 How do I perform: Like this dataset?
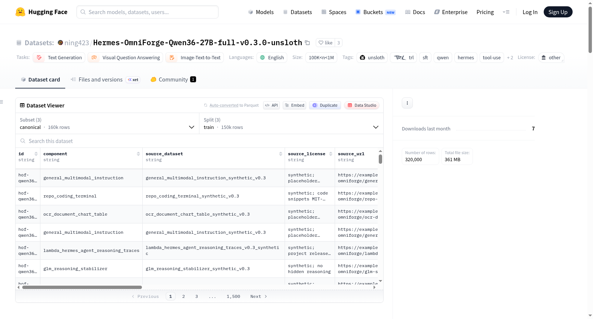(325, 43)
